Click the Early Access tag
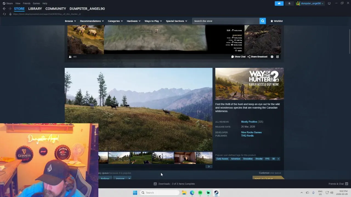The height and width of the screenshot is (197, 351). coord(222,159)
